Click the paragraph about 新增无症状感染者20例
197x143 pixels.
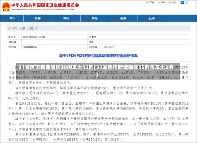pos(98,124)
